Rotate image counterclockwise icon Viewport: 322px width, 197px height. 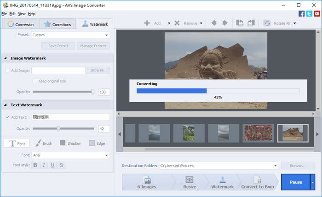tap(240, 23)
